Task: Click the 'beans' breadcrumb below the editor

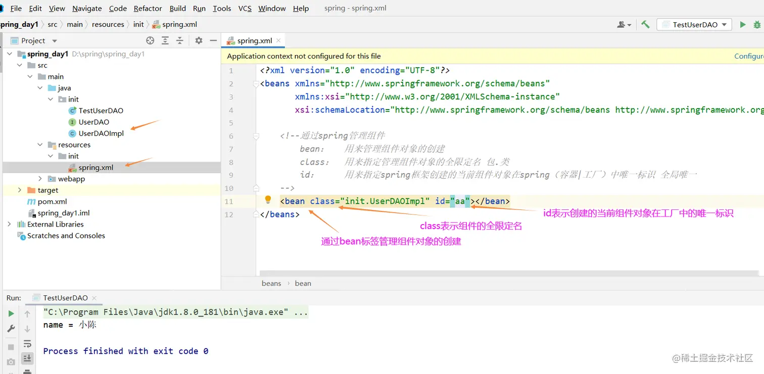Action: click(x=271, y=283)
